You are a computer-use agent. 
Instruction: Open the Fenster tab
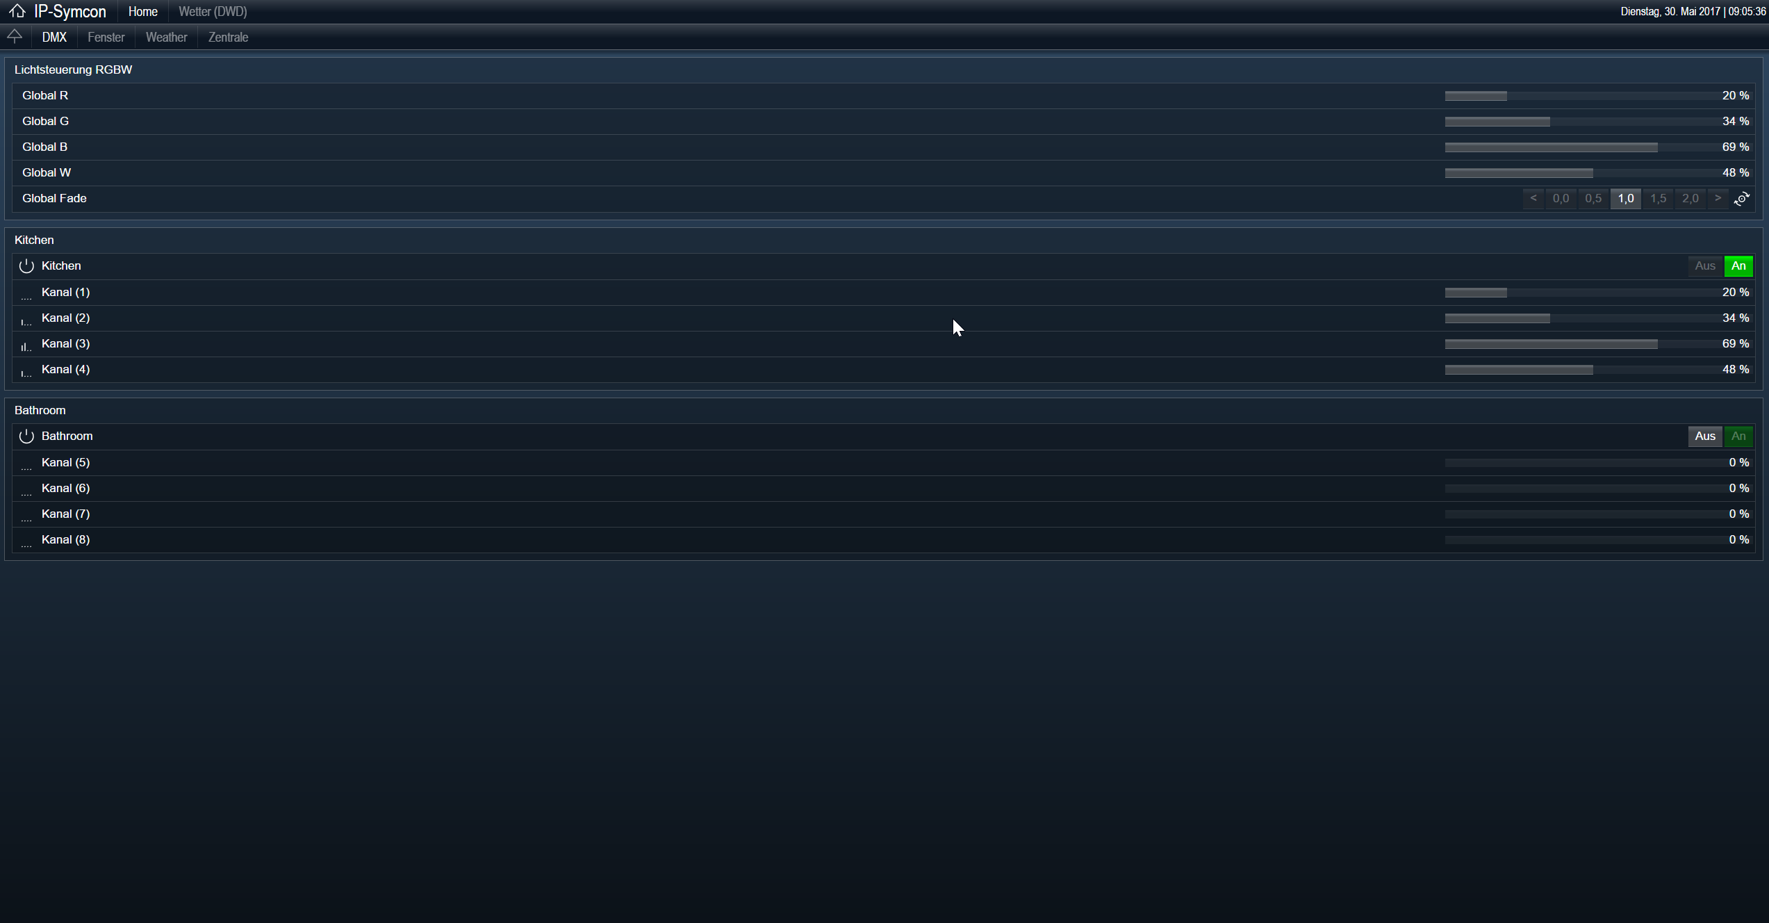[106, 37]
